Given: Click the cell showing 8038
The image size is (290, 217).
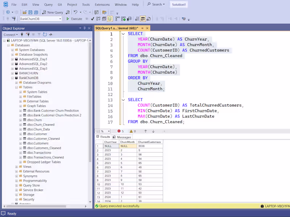Looking at the screenshot, I should coord(150,146).
